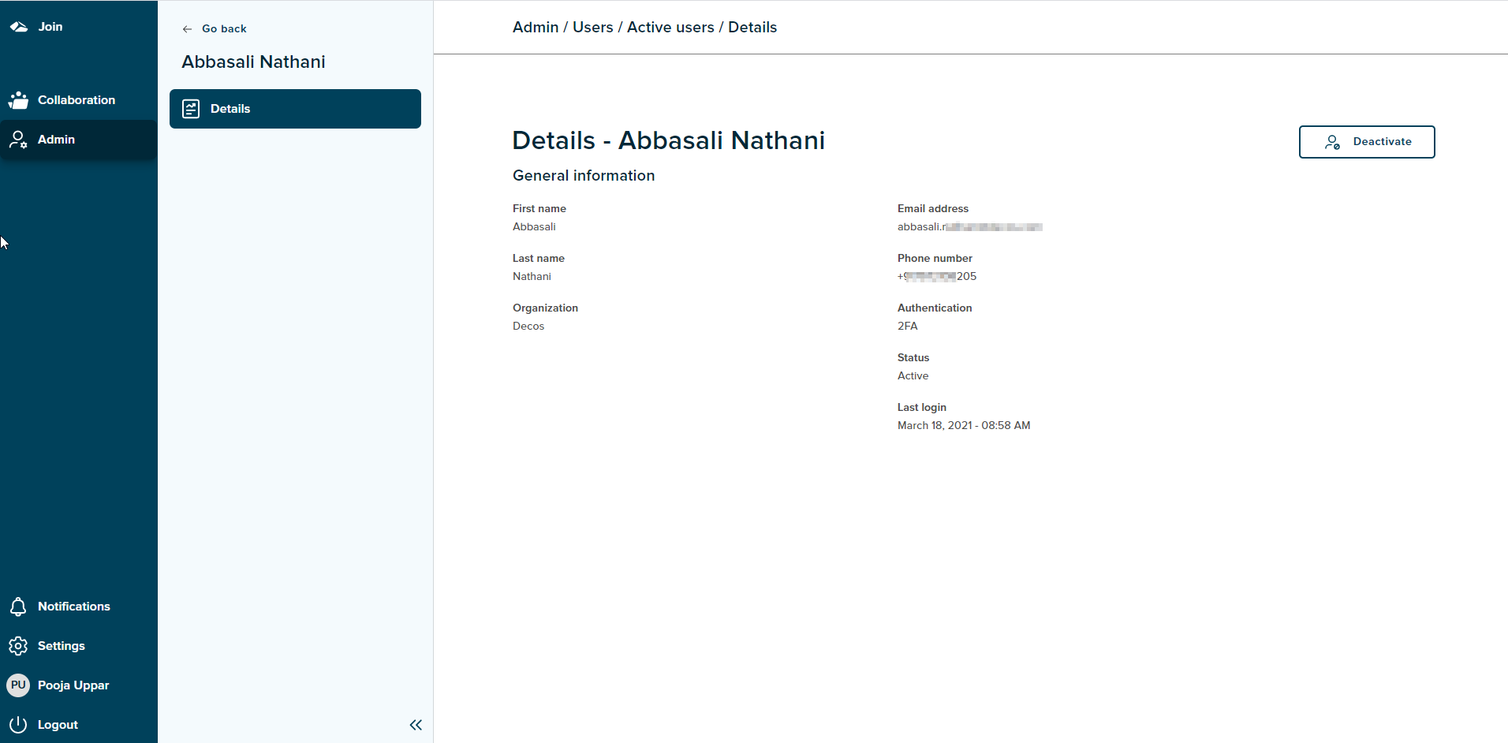This screenshot has width=1508, height=743.
Task: Open Collaboration via its people icon
Action: [18, 100]
